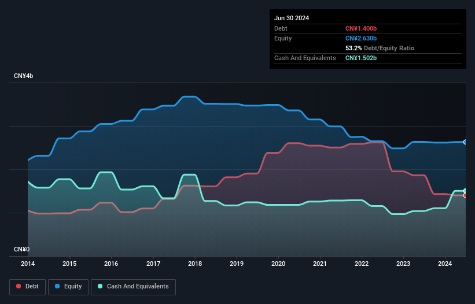
Task: Click the blue dot beside Equity legend
Action: pos(58,287)
